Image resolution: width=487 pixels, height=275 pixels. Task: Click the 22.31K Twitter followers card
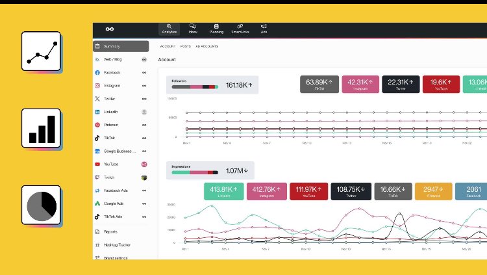point(401,85)
